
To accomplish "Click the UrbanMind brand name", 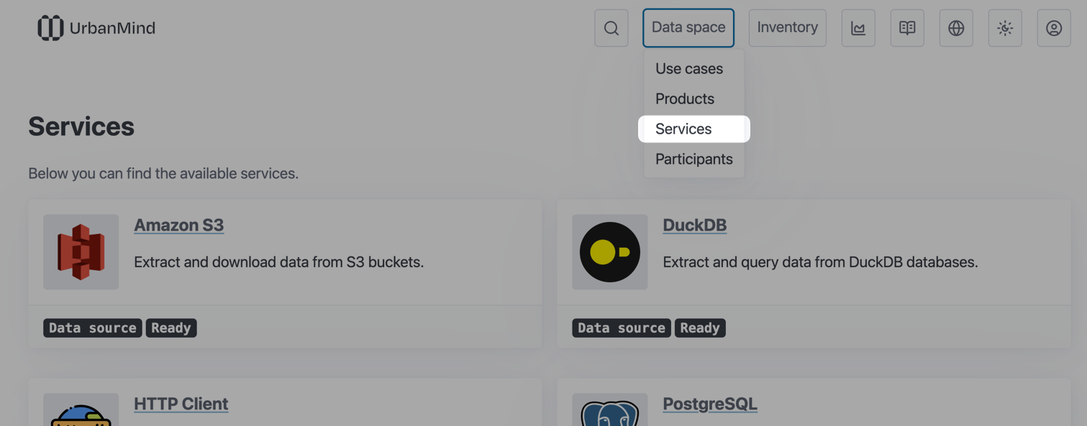I will pyautogui.click(x=112, y=28).
